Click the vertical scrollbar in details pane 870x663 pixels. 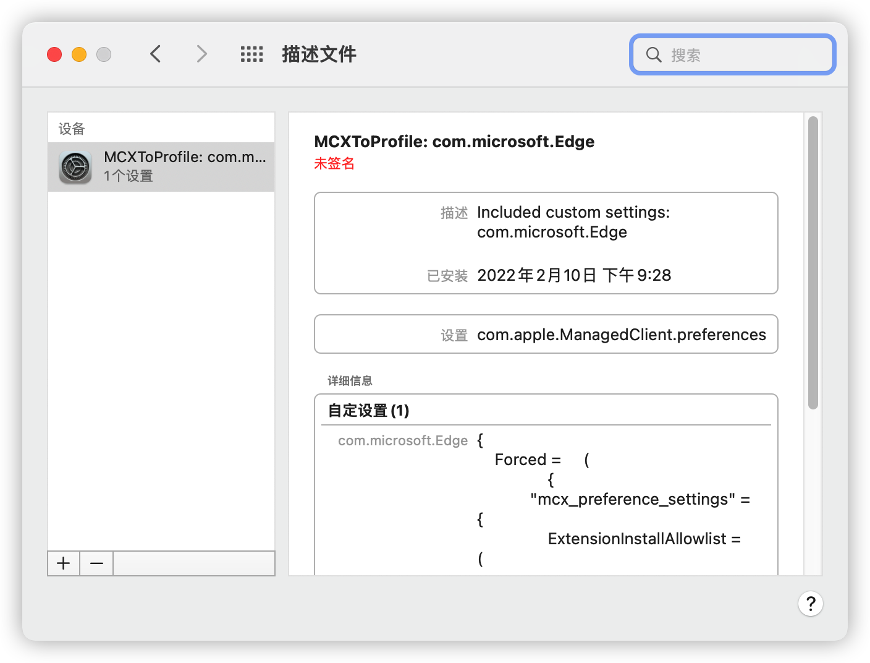coord(813,262)
